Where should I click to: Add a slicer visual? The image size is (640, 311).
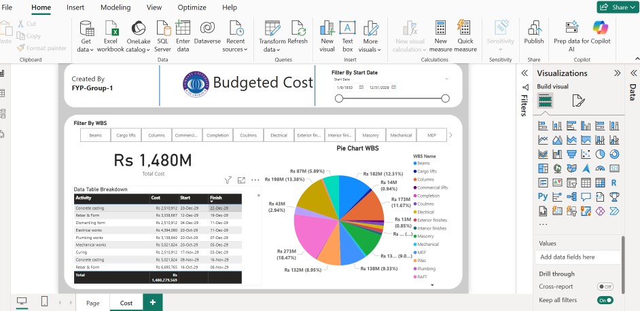(x=571, y=183)
